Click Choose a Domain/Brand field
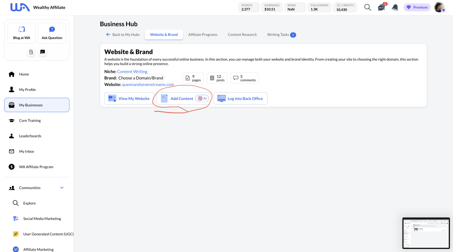453x252 pixels. tap(141, 78)
